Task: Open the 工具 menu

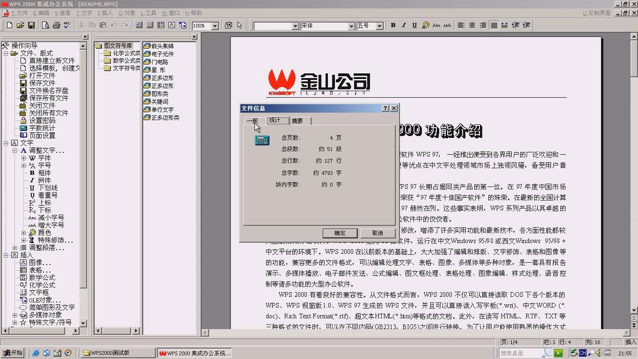Action: (149, 13)
